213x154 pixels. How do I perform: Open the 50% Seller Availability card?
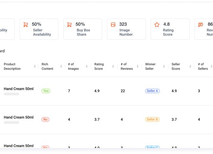coord(39,29)
